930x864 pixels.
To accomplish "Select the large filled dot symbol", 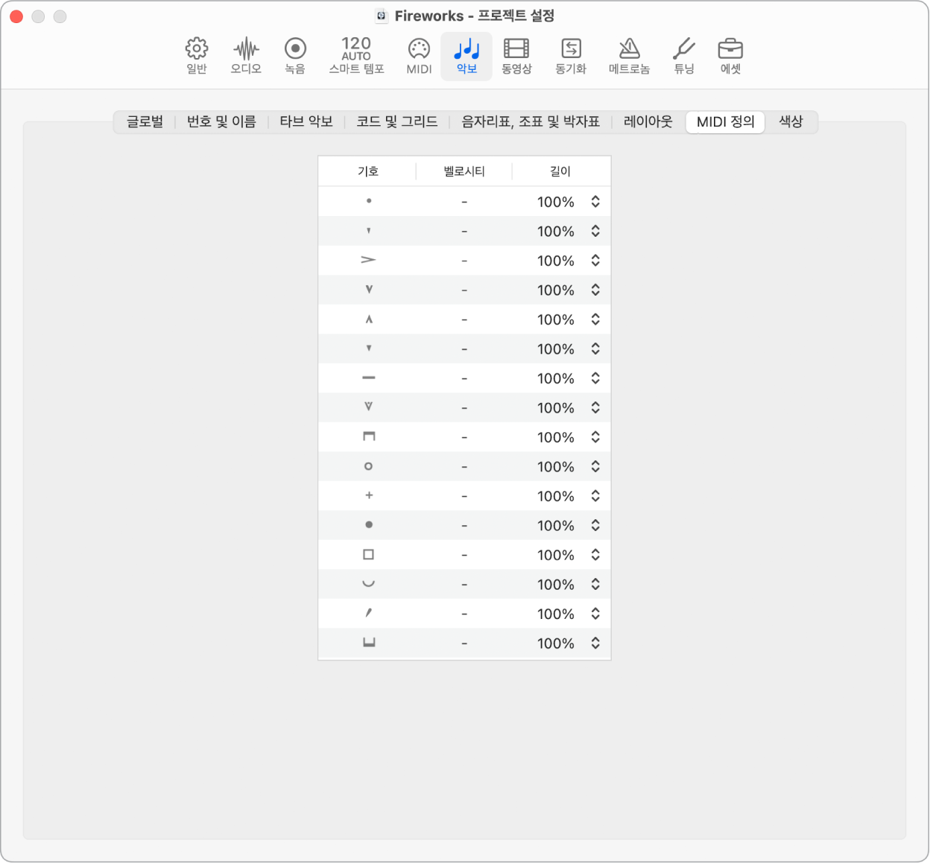I will pyautogui.click(x=368, y=525).
